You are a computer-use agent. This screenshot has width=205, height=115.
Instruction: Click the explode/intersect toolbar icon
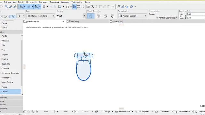[83, 7]
